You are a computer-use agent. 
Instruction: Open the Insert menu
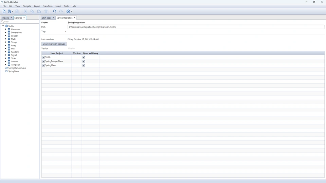[58, 6]
